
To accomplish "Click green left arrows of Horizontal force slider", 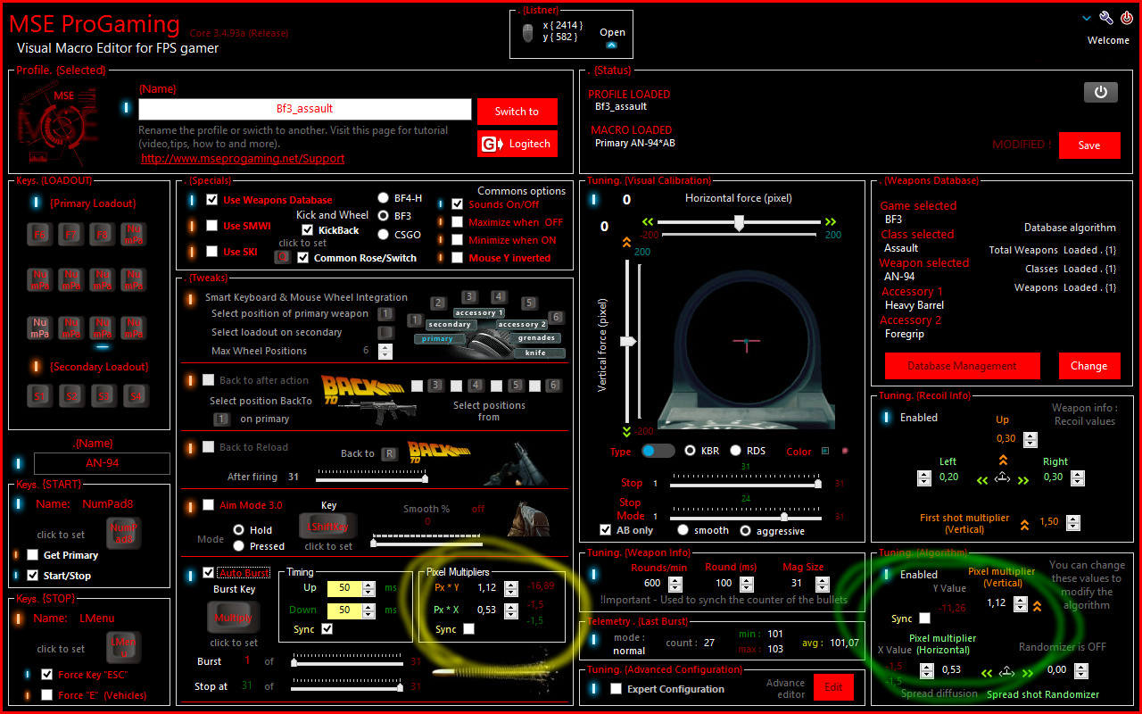I will pos(648,222).
